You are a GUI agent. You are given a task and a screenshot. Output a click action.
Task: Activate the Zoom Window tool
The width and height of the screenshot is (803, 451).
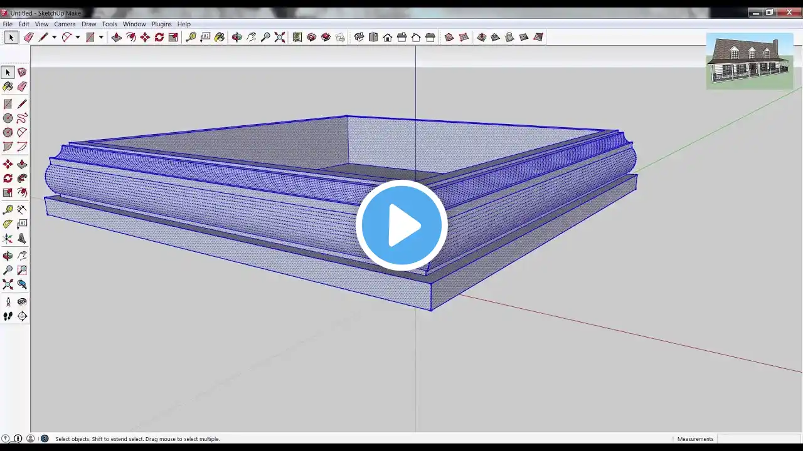[22, 270]
